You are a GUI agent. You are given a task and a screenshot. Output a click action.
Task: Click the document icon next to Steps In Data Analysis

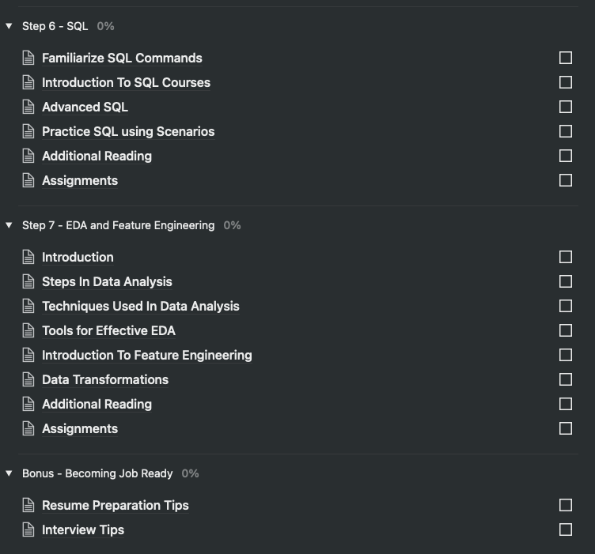[x=28, y=281]
